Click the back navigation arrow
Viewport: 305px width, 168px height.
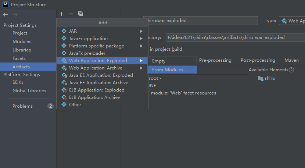point(6,15)
